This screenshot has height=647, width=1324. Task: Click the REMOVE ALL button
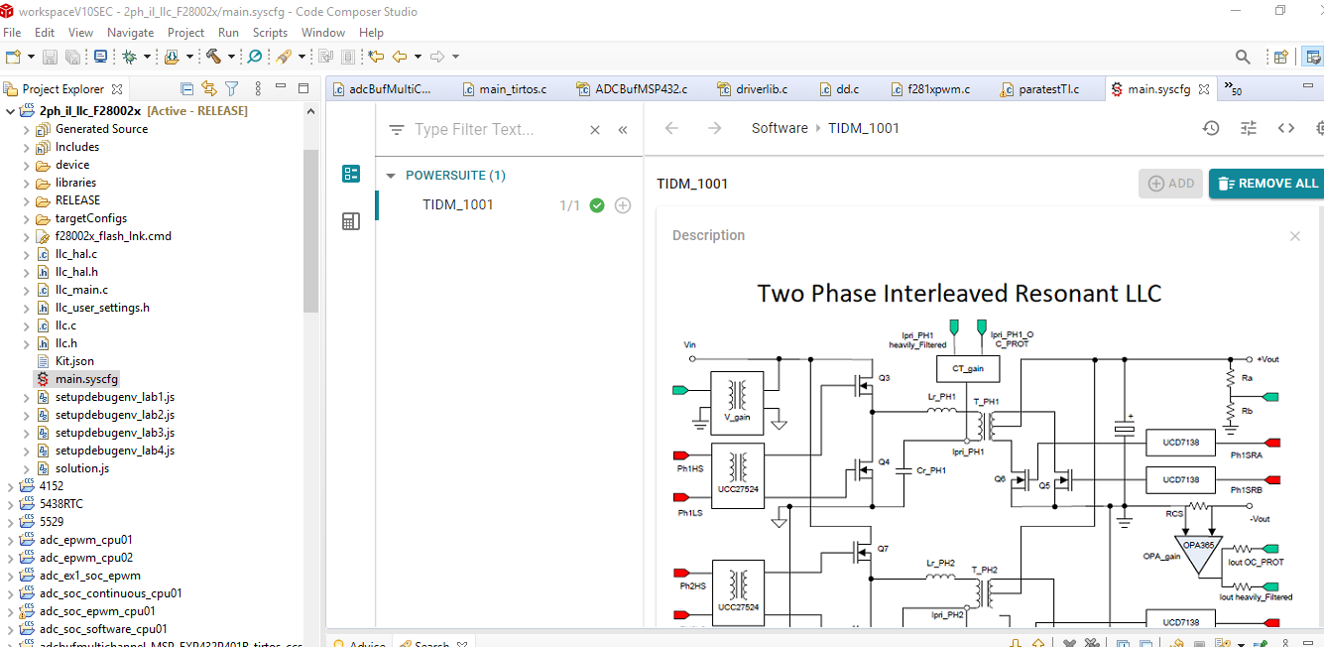click(x=1266, y=184)
